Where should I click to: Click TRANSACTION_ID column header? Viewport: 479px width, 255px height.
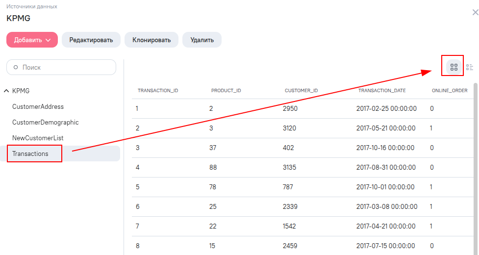click(x=158, y=90)
